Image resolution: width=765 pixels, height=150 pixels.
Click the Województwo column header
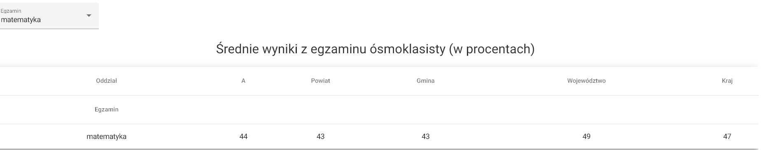click(x=586, y=81)
